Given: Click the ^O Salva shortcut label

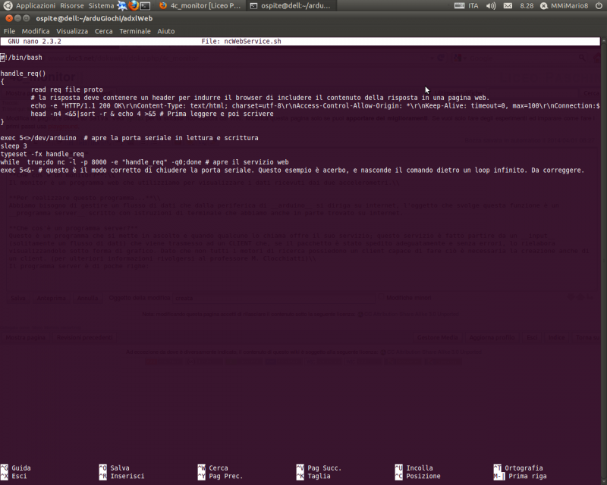Looking at the screenshot, I should 115,468.
